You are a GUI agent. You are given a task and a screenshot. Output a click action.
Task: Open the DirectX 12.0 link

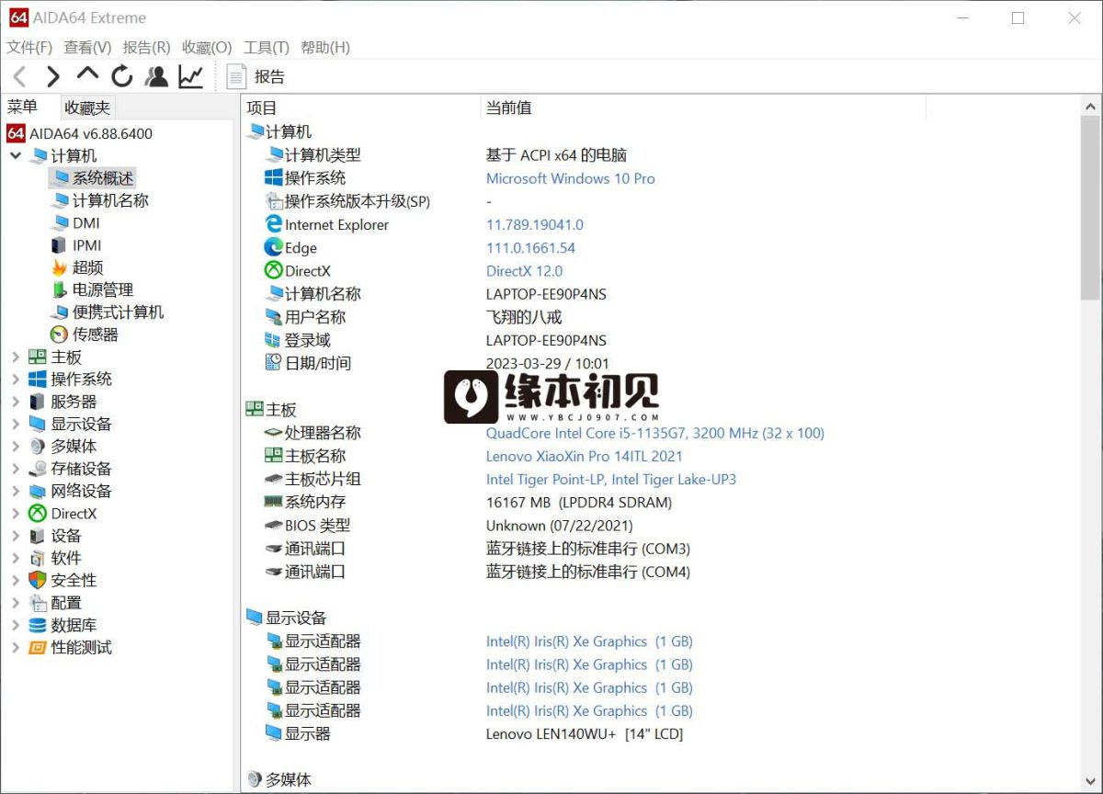524,271
